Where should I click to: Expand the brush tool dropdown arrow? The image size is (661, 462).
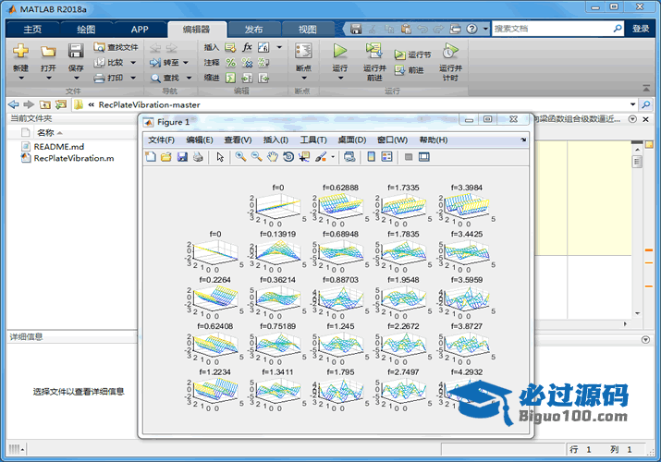tap(333, 157)
